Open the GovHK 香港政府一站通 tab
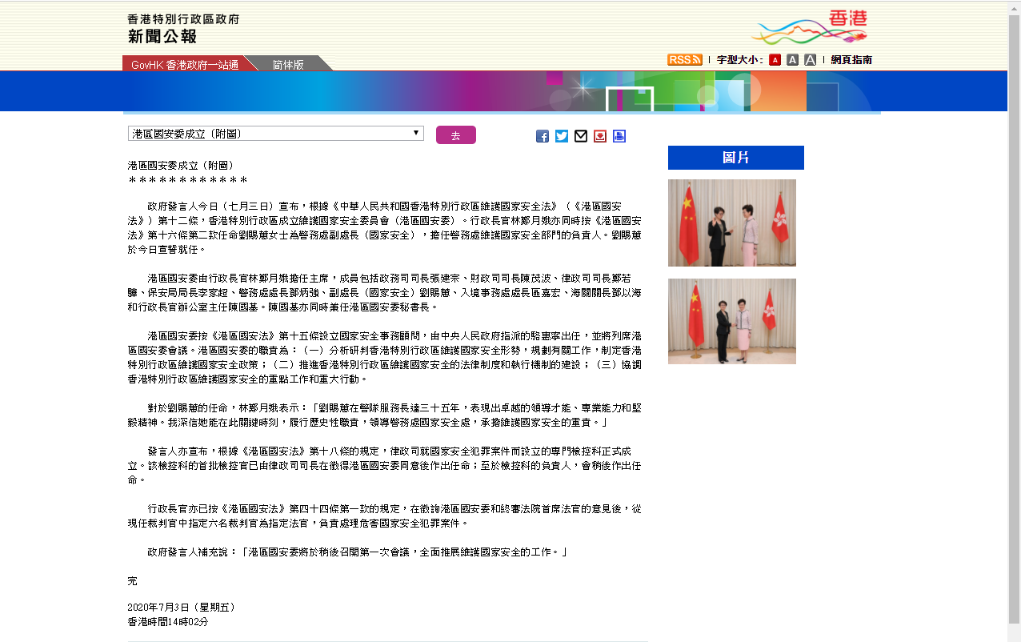1021x642 pixels. pos(184,64)
